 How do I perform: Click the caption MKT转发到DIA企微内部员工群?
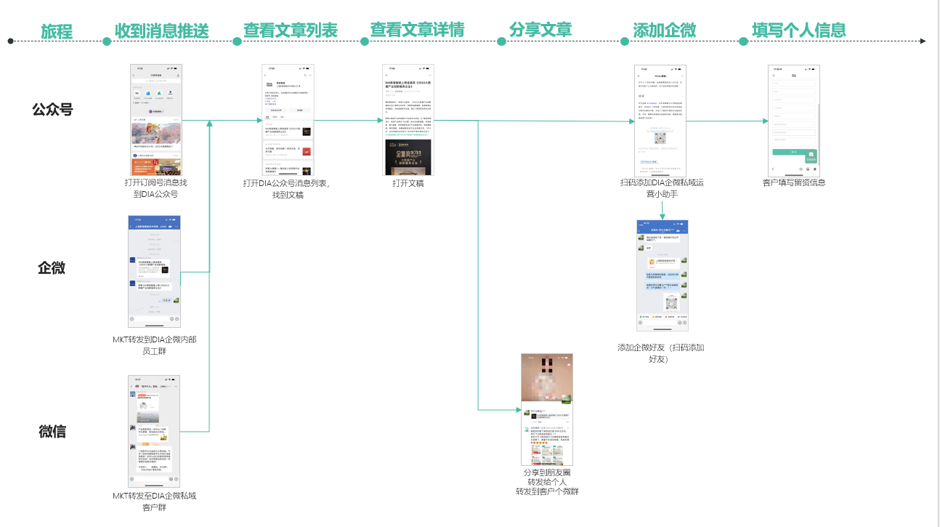pyautogui.click(x=154, y=345)
